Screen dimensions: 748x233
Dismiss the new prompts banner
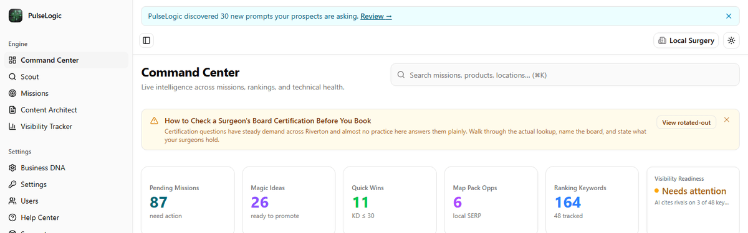pyautogui.click(x=729, y=16)
